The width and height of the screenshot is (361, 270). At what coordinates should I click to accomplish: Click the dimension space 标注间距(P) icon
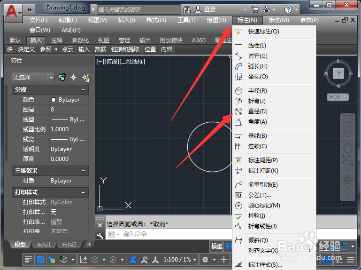238,160
